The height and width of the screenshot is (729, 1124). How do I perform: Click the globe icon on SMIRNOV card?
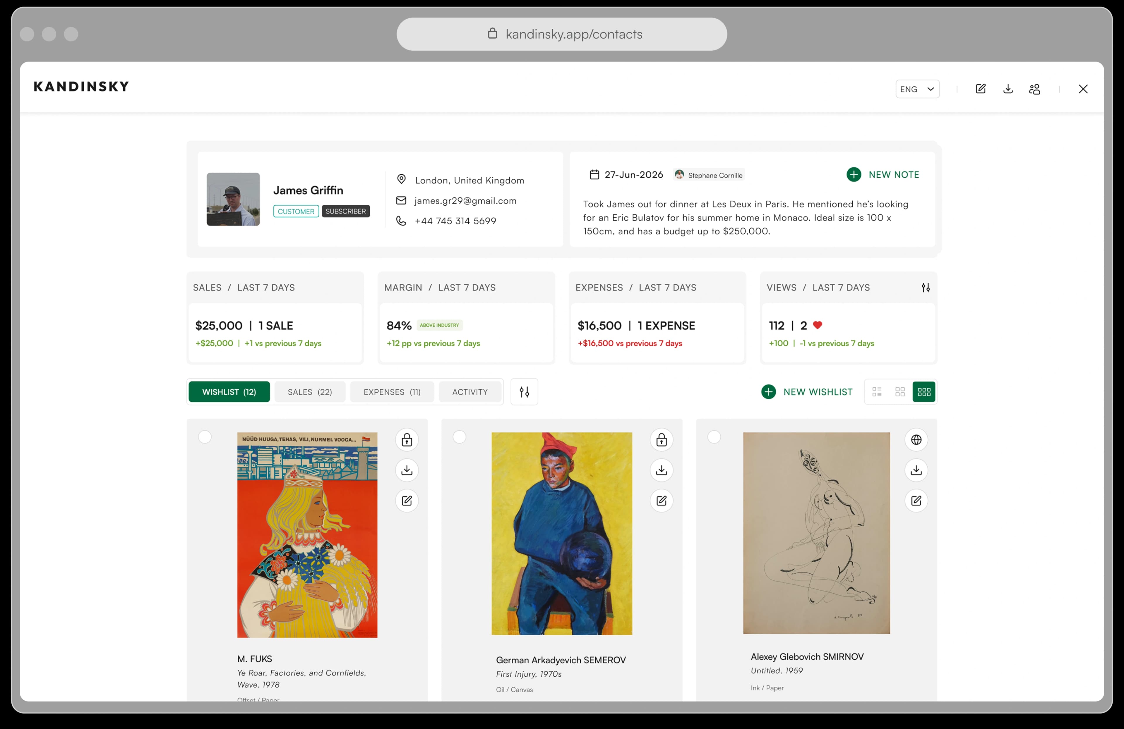[916, 440]
